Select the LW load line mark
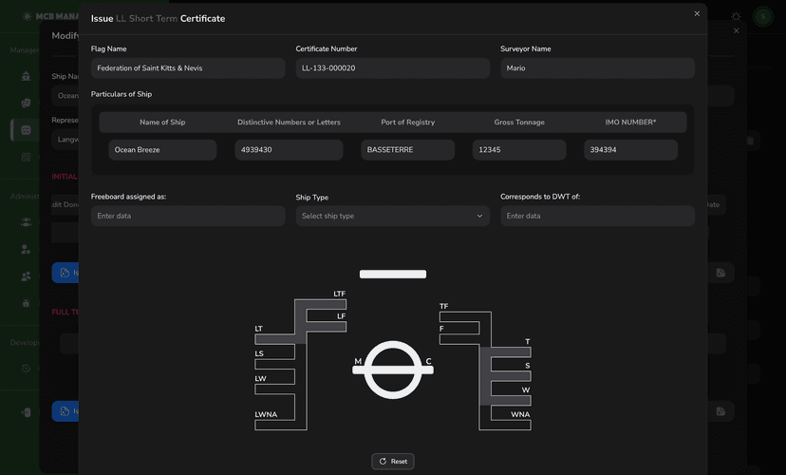 point(274,389)
